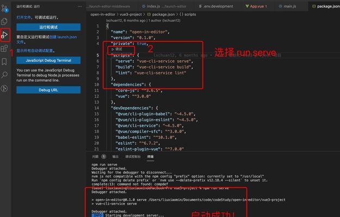
Task: Click the blue 运行和调试 button
Action: 48,27
